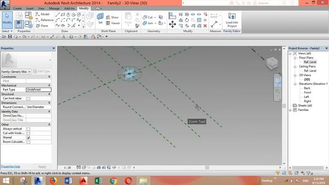The width and height of the screenshot is (329, 185).
Task: Click the Windows Start button
Action: [x=6, y=180]
